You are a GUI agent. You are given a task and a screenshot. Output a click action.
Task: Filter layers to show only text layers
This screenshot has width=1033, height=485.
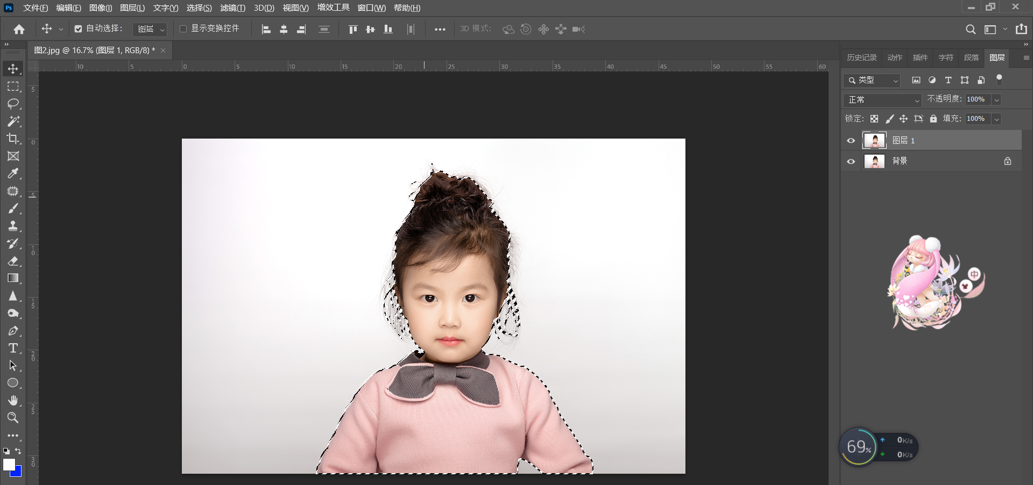[948, 80]
